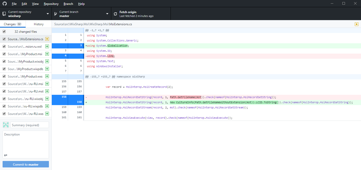Click the modified status icon beside MsiExtensions.cs
This screenshot has width=361, height=170.
[x=47, y=39]
